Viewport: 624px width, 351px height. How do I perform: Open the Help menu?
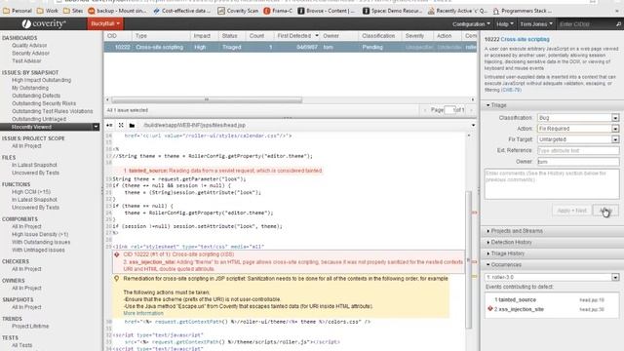[505, 24]
